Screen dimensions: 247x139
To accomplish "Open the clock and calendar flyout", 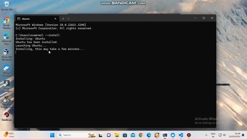I will tap(235, 135).
